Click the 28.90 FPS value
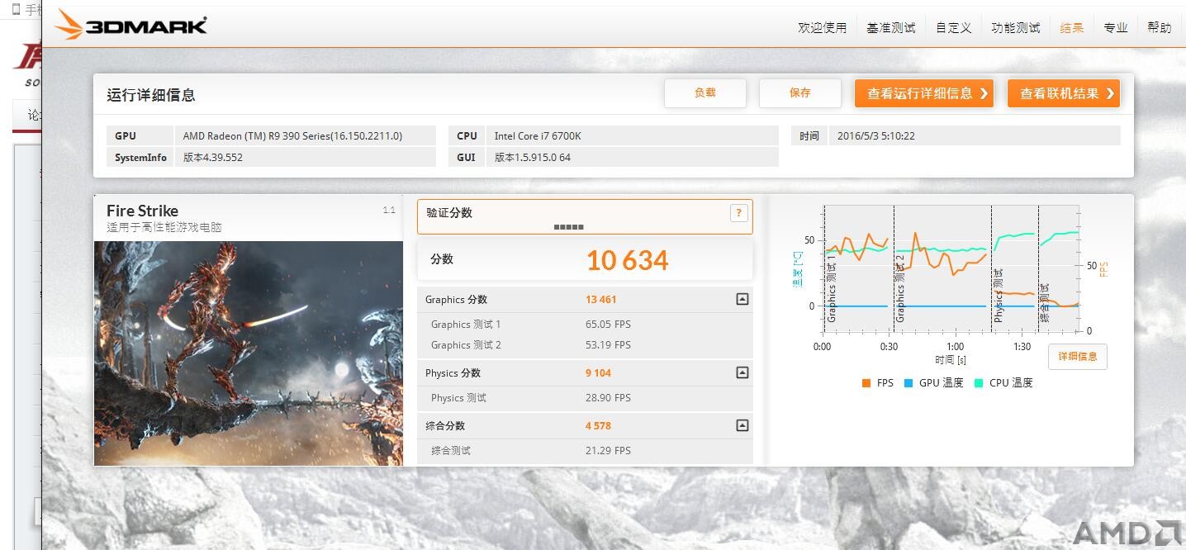 (608, 398)
